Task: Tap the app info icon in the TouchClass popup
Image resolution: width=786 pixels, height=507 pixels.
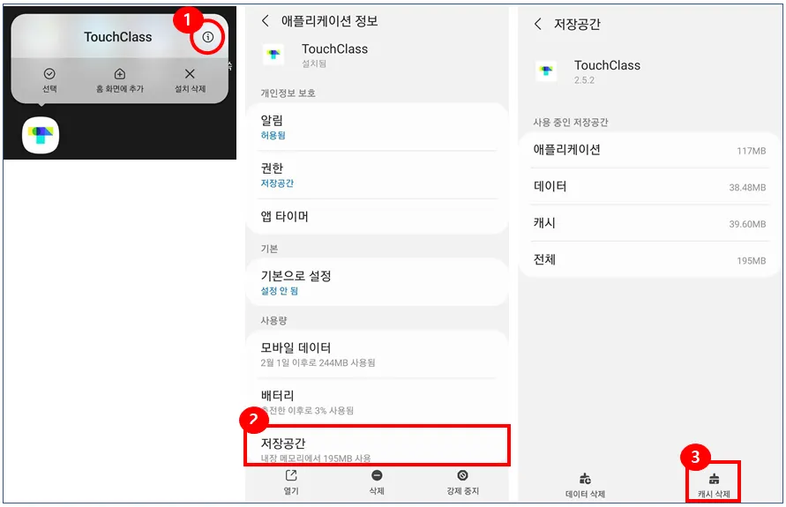Action: coord(207,36)
